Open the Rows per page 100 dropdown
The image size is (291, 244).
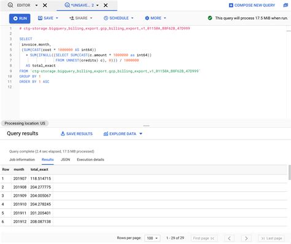(x=152, y=238)
